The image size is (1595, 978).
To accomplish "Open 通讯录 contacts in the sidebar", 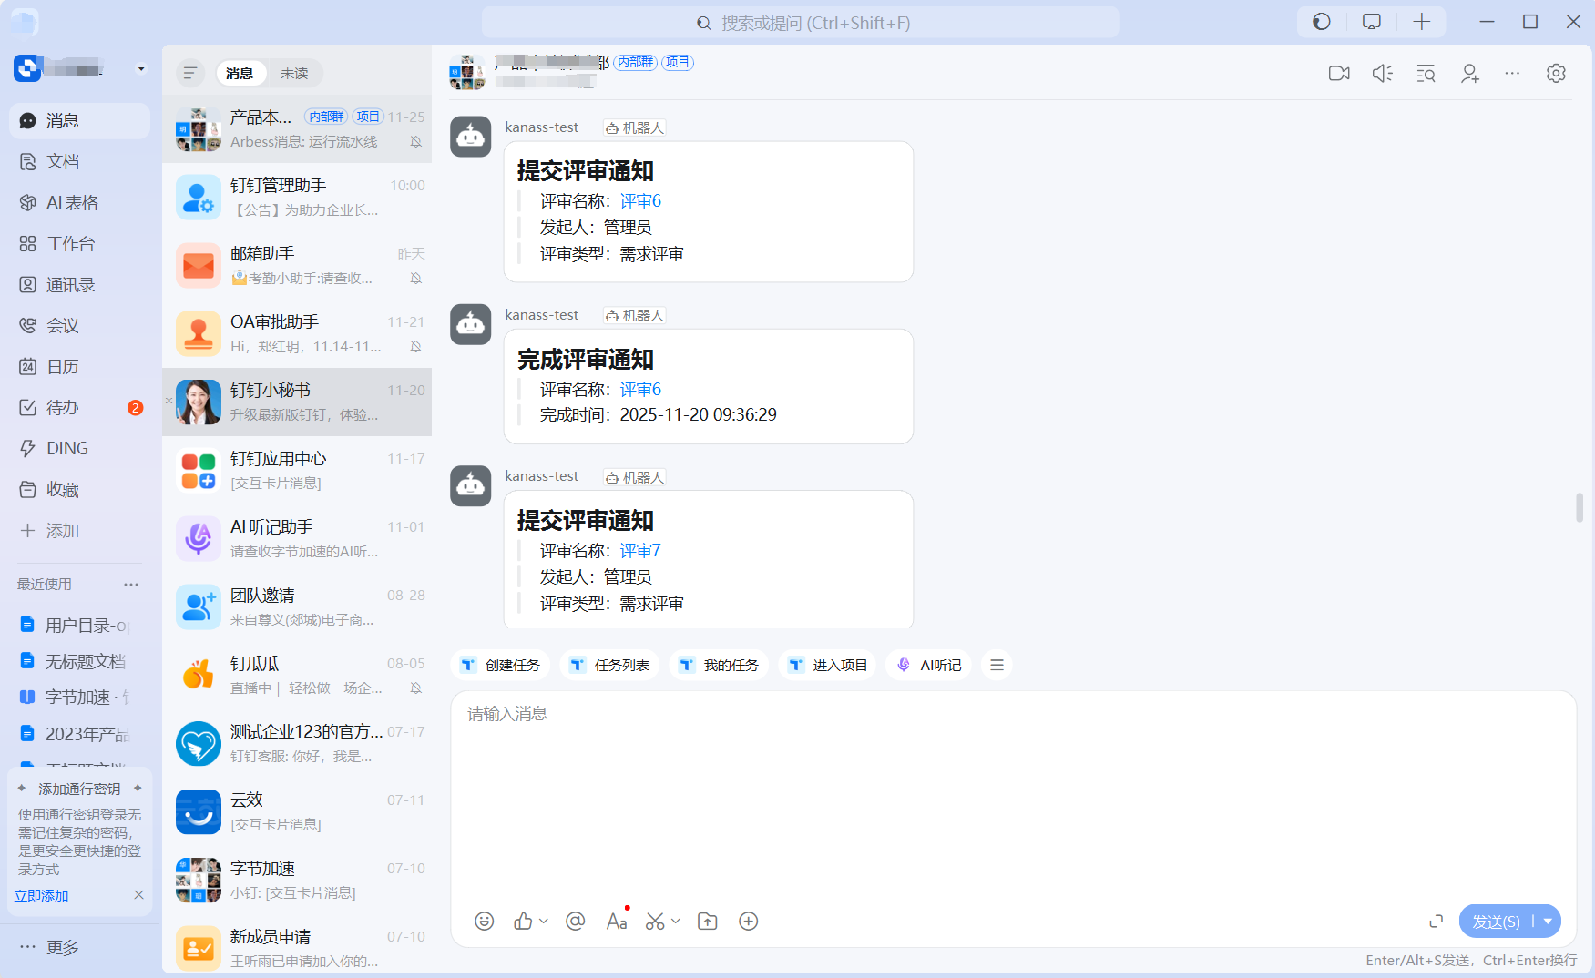I will coord(79,284).
